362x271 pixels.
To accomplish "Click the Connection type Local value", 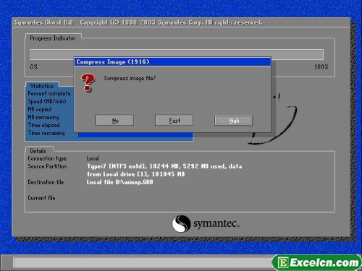I will coord(93,158).
